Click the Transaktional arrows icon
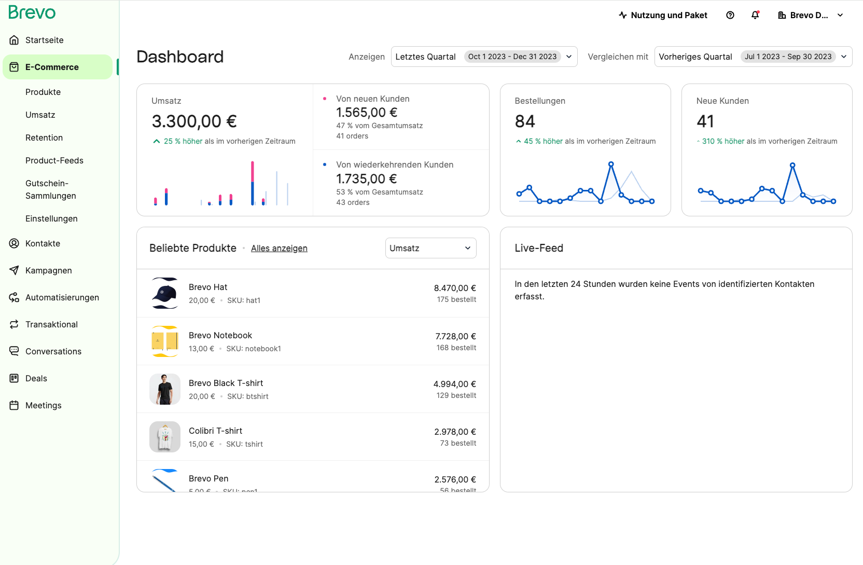 click(14, 324)
